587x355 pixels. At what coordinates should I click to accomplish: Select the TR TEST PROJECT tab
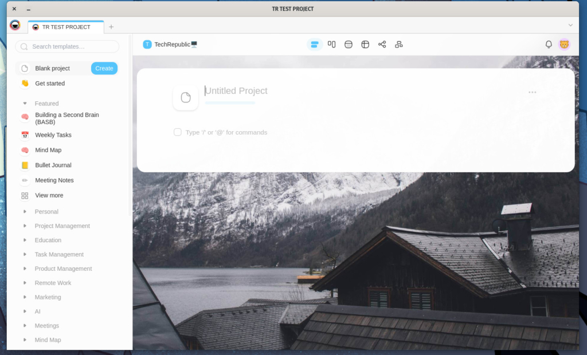tap(65, 27)
